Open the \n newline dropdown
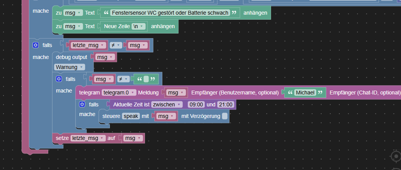 click(138, 26)
